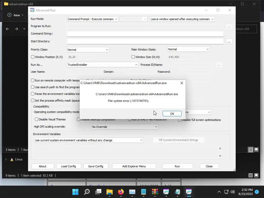Switch to details view in upper Explorer window
The height and width of the screenshot is (198, 264).
pos(251,150)
